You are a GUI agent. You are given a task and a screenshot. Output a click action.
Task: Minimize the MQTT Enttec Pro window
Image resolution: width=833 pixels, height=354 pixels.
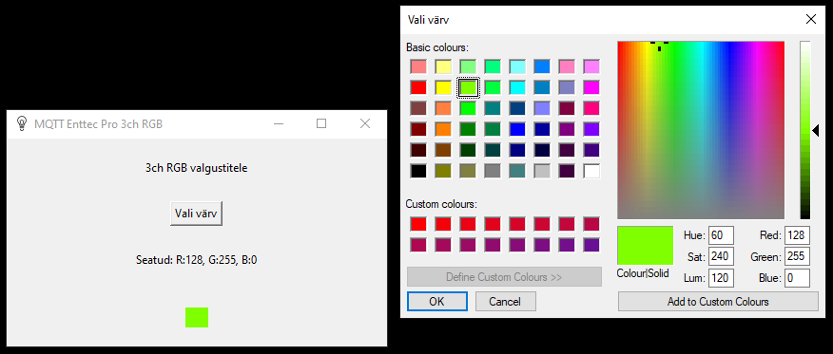(279, 123)
